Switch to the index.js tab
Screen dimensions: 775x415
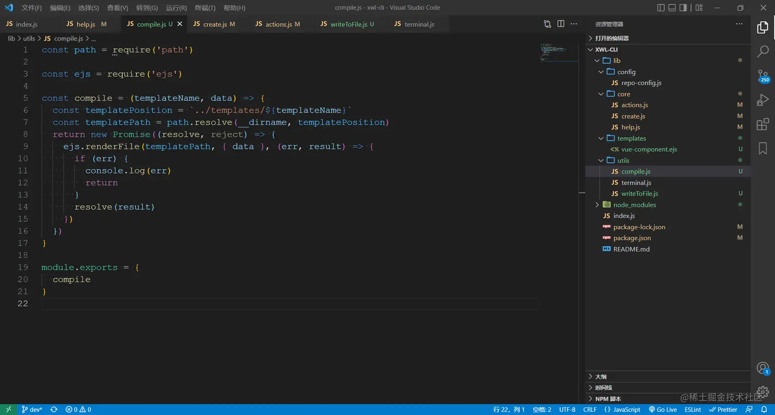30,24
